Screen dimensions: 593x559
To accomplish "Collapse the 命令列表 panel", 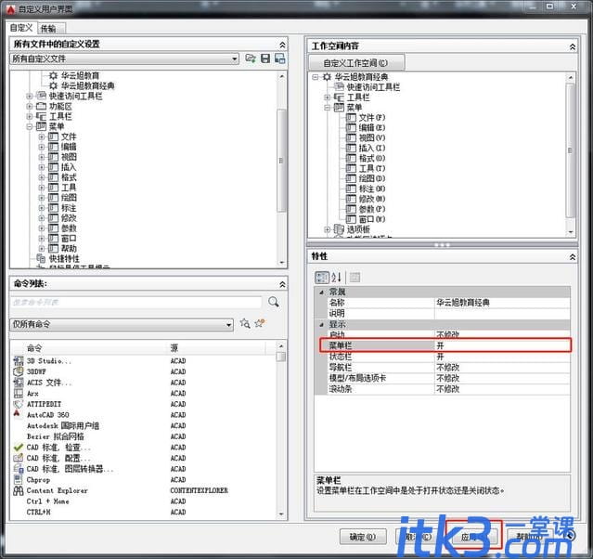I will click(282, 284).
